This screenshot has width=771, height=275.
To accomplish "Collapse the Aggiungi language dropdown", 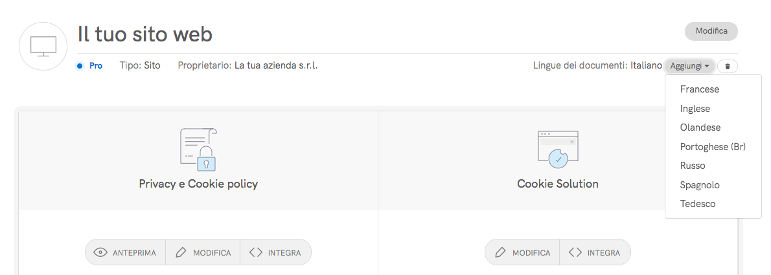I will (x=690, y=66).
